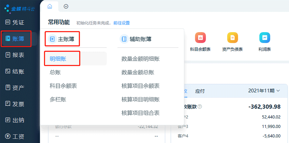Click the 结账 sidebar icon
289x143 pixels.
coord(8,71)
